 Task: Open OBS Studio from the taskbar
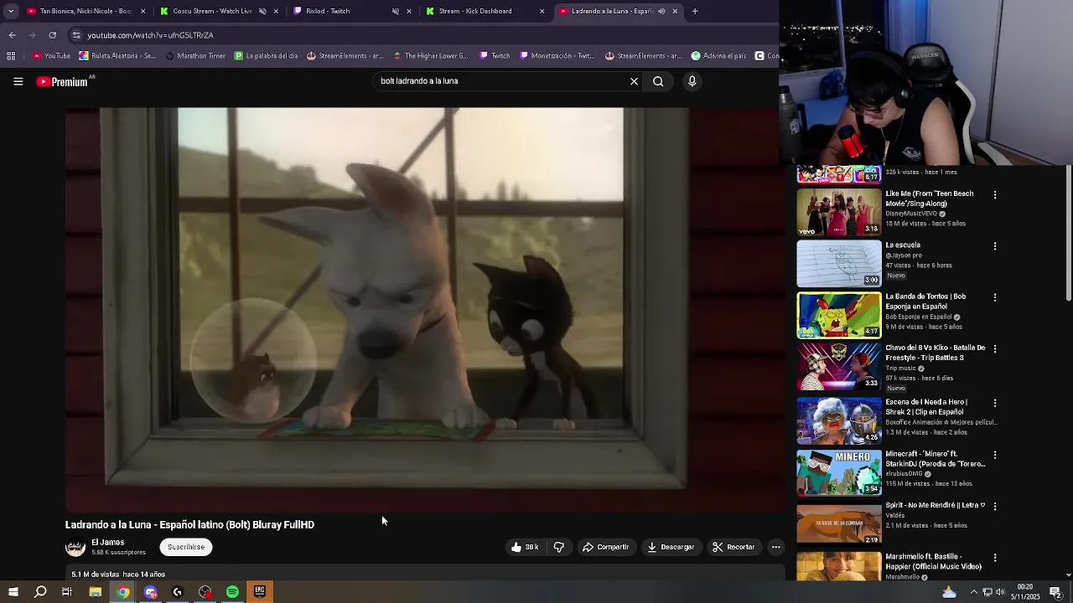click(x=205, y=592)
